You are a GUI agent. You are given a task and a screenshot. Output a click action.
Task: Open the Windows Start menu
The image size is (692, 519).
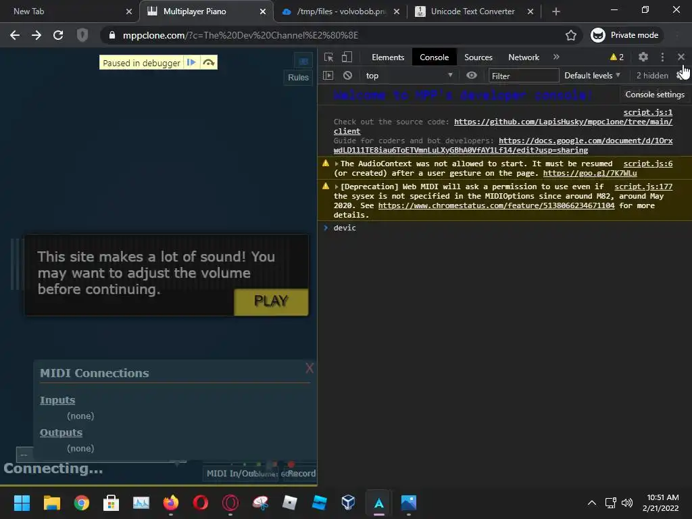[x=22, y=503]
